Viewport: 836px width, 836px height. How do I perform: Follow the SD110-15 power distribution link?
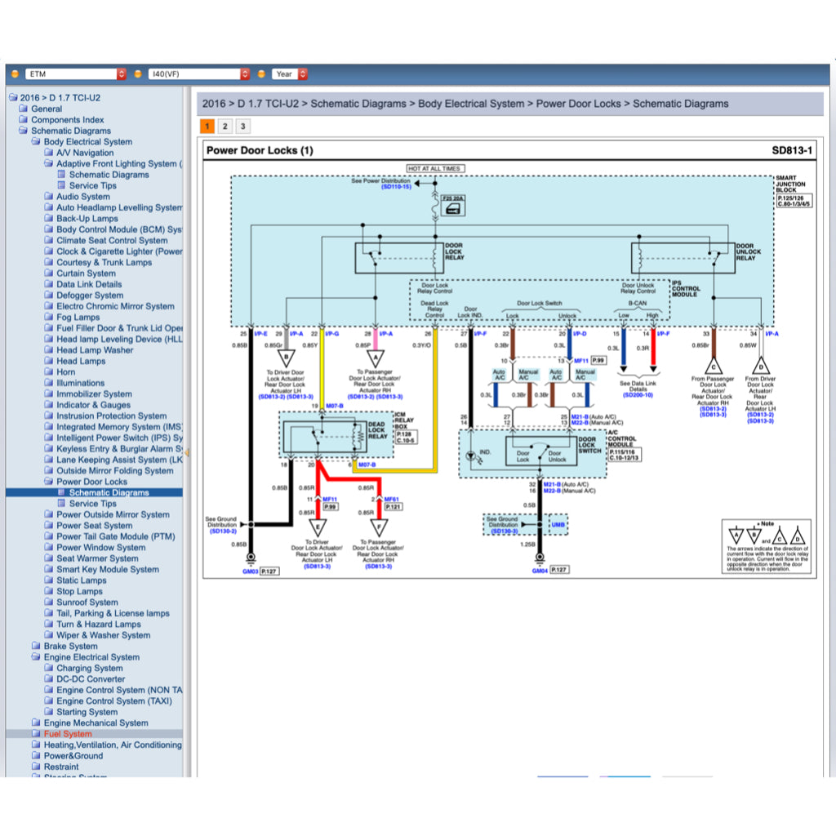[396, 187]
